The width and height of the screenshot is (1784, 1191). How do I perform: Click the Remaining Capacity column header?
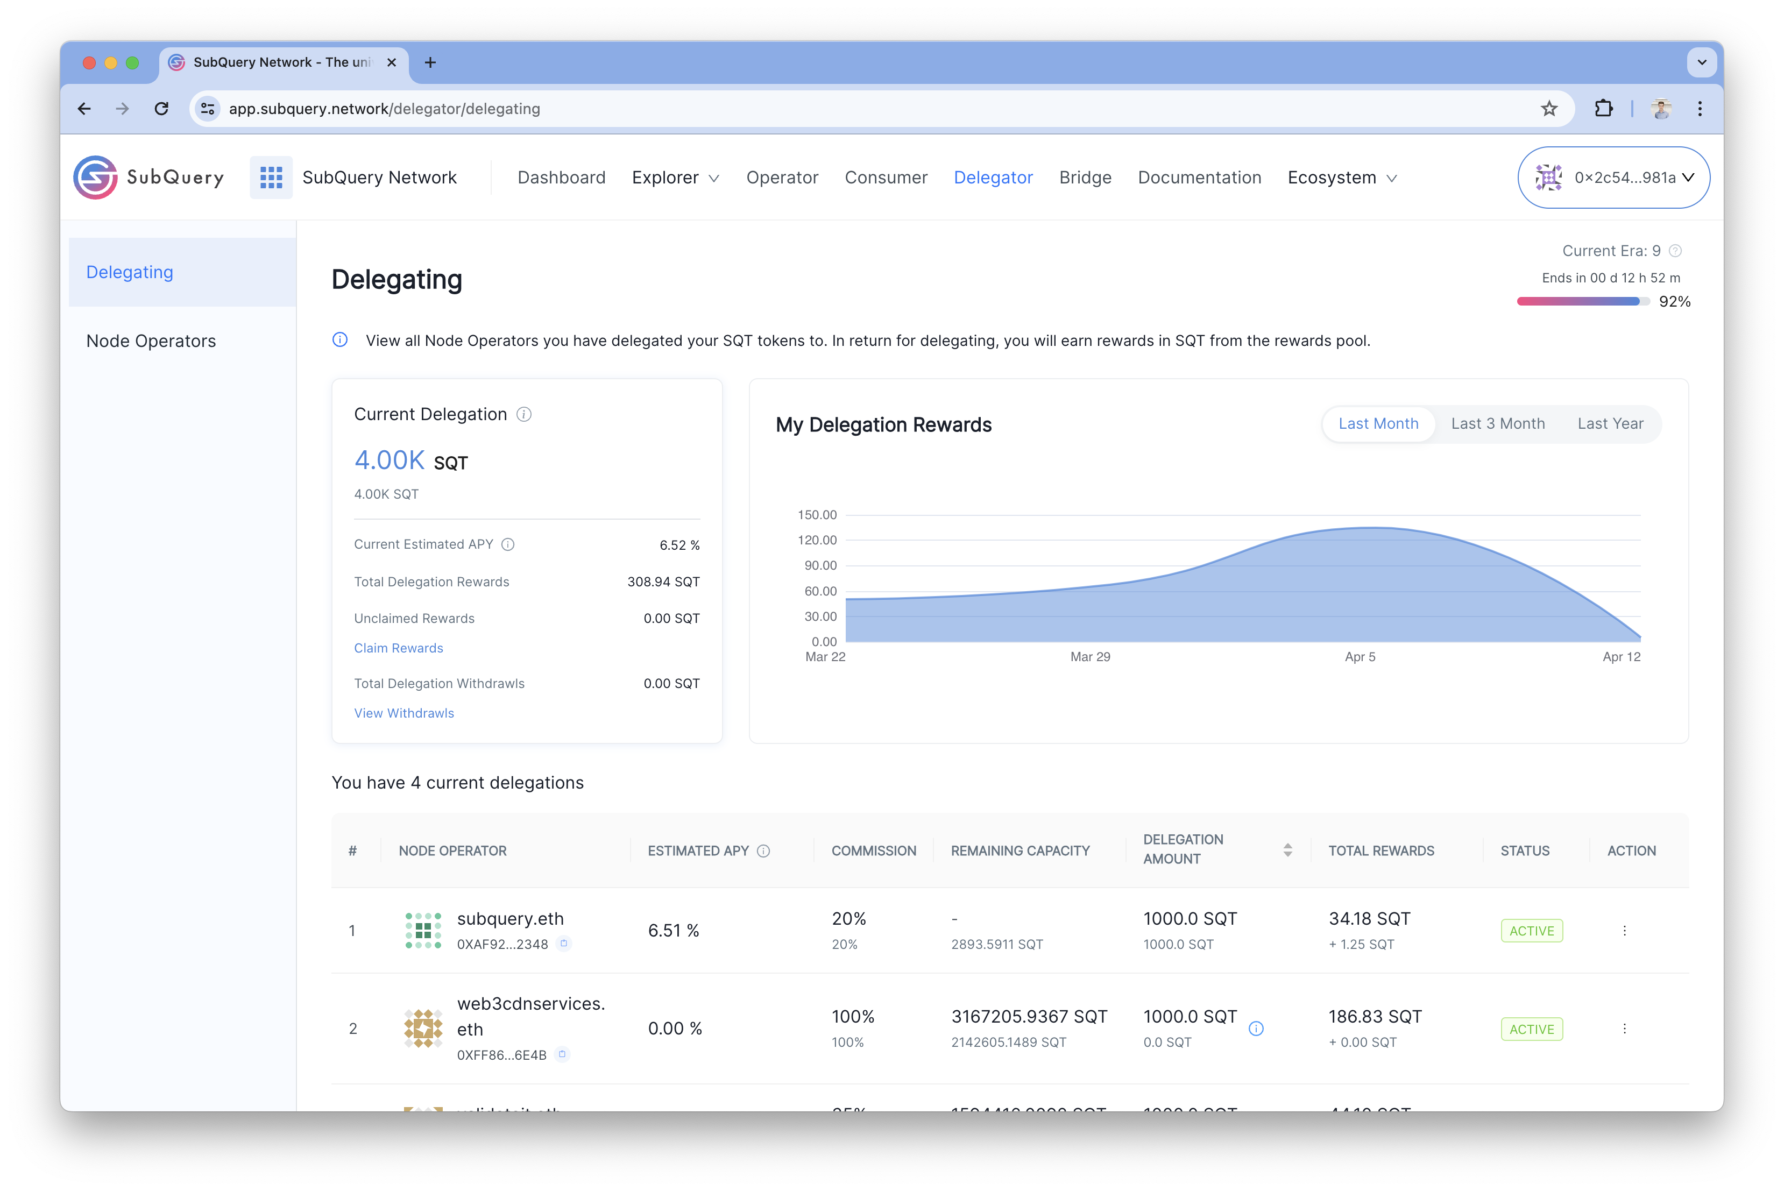pyautogui.click(x=1020, y=850)
